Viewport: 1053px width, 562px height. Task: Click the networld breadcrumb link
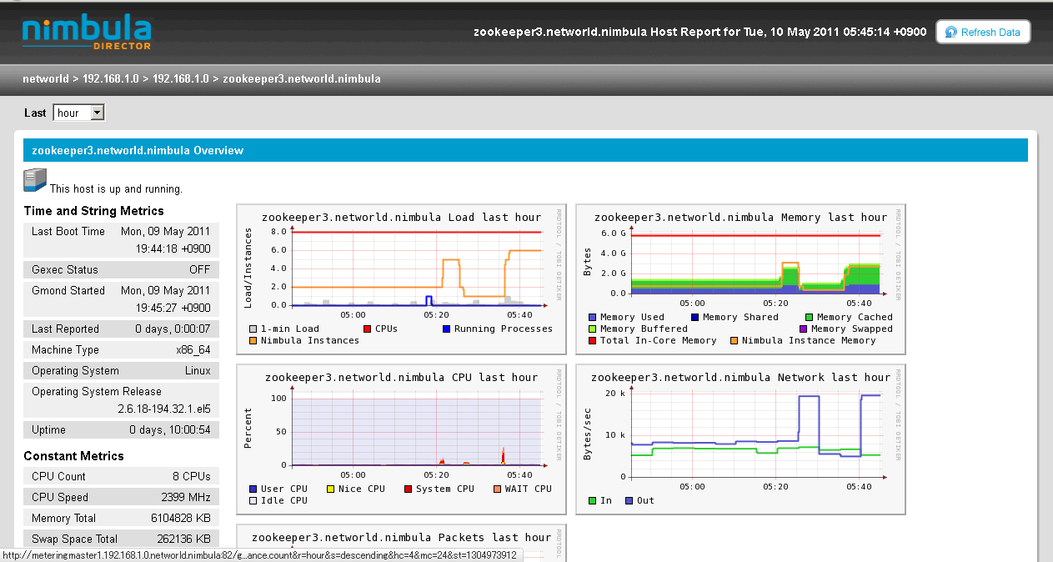(x=46, y=79)
